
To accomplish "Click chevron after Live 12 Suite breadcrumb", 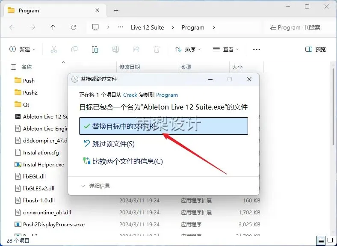I will pos(173,27).
